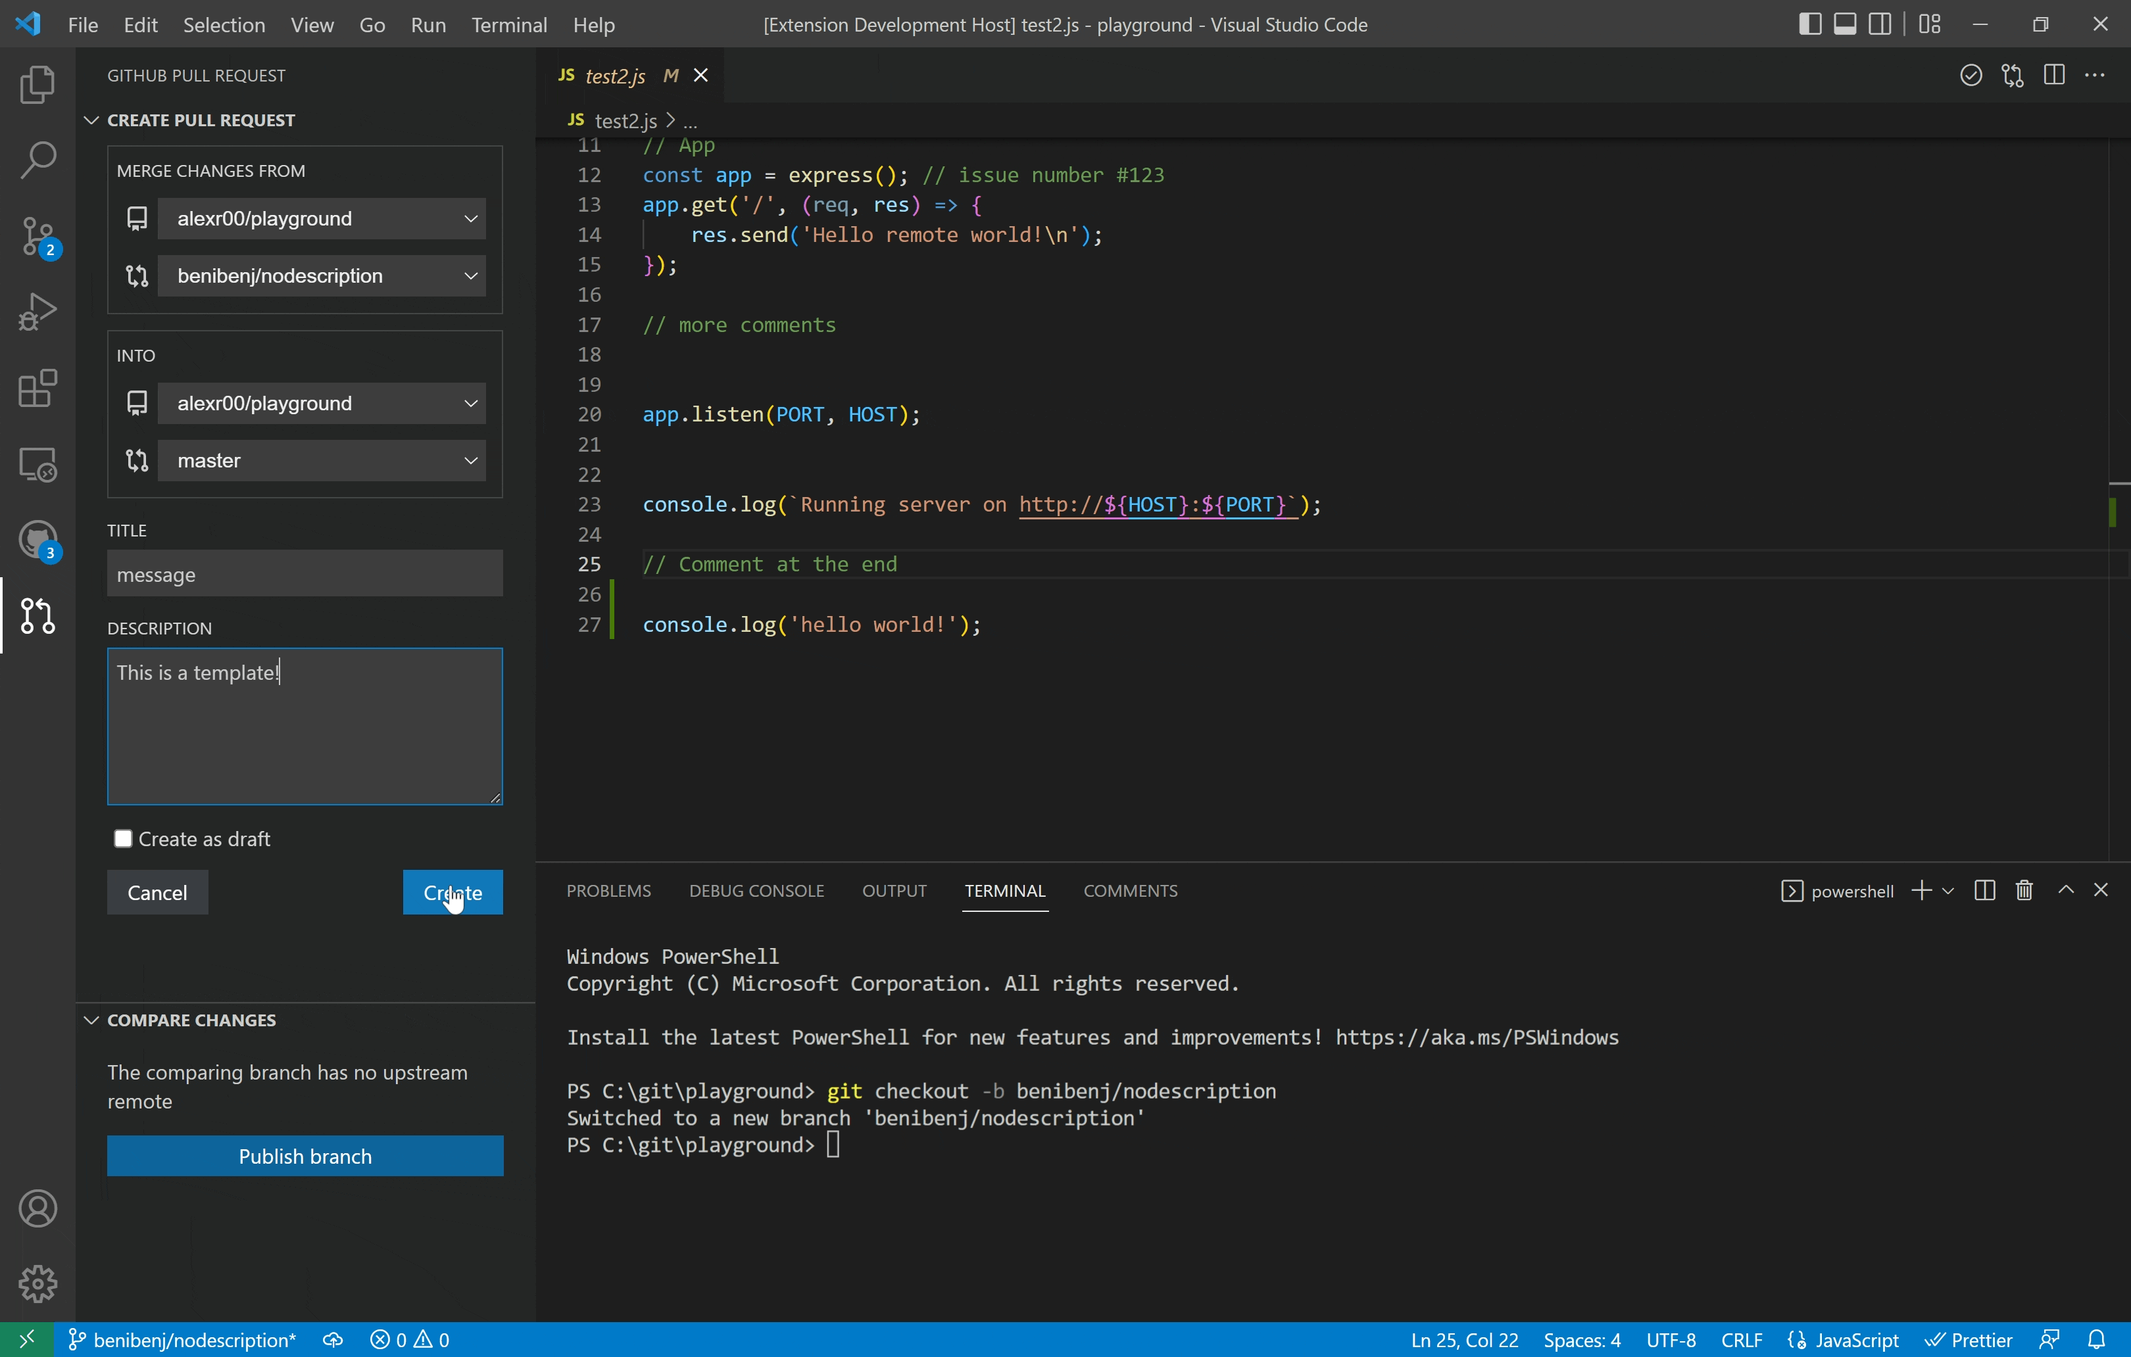Image resolution: width=2131 pixels, height=1357 pixels.
Task: Click the Publish branch button
Action: coord(305,1156)
